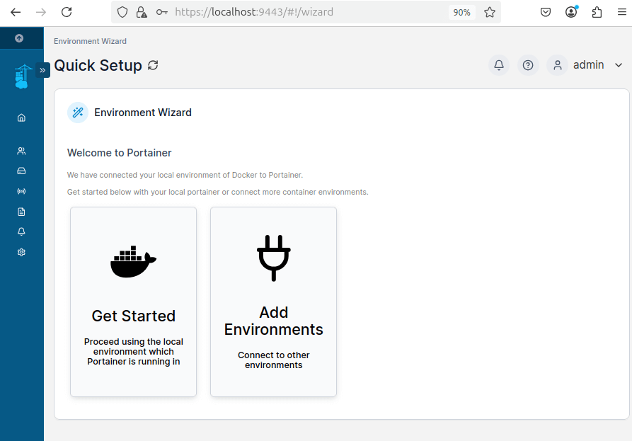Go back with the browser back arrow
The height and width of the screenshot is (441, 632).
(x=16, y=12)
